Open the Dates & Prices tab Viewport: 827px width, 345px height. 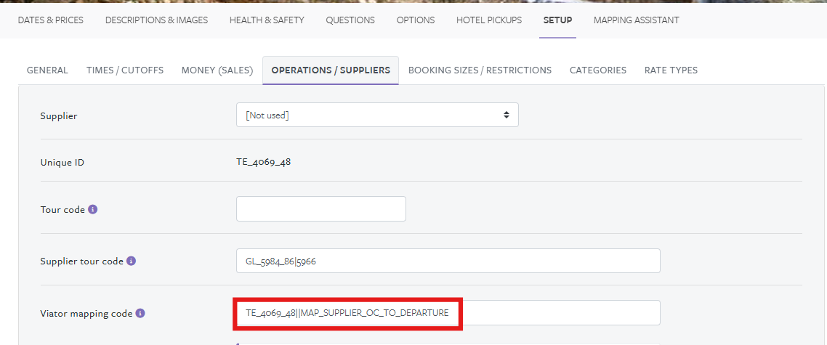tap(50, 20)
